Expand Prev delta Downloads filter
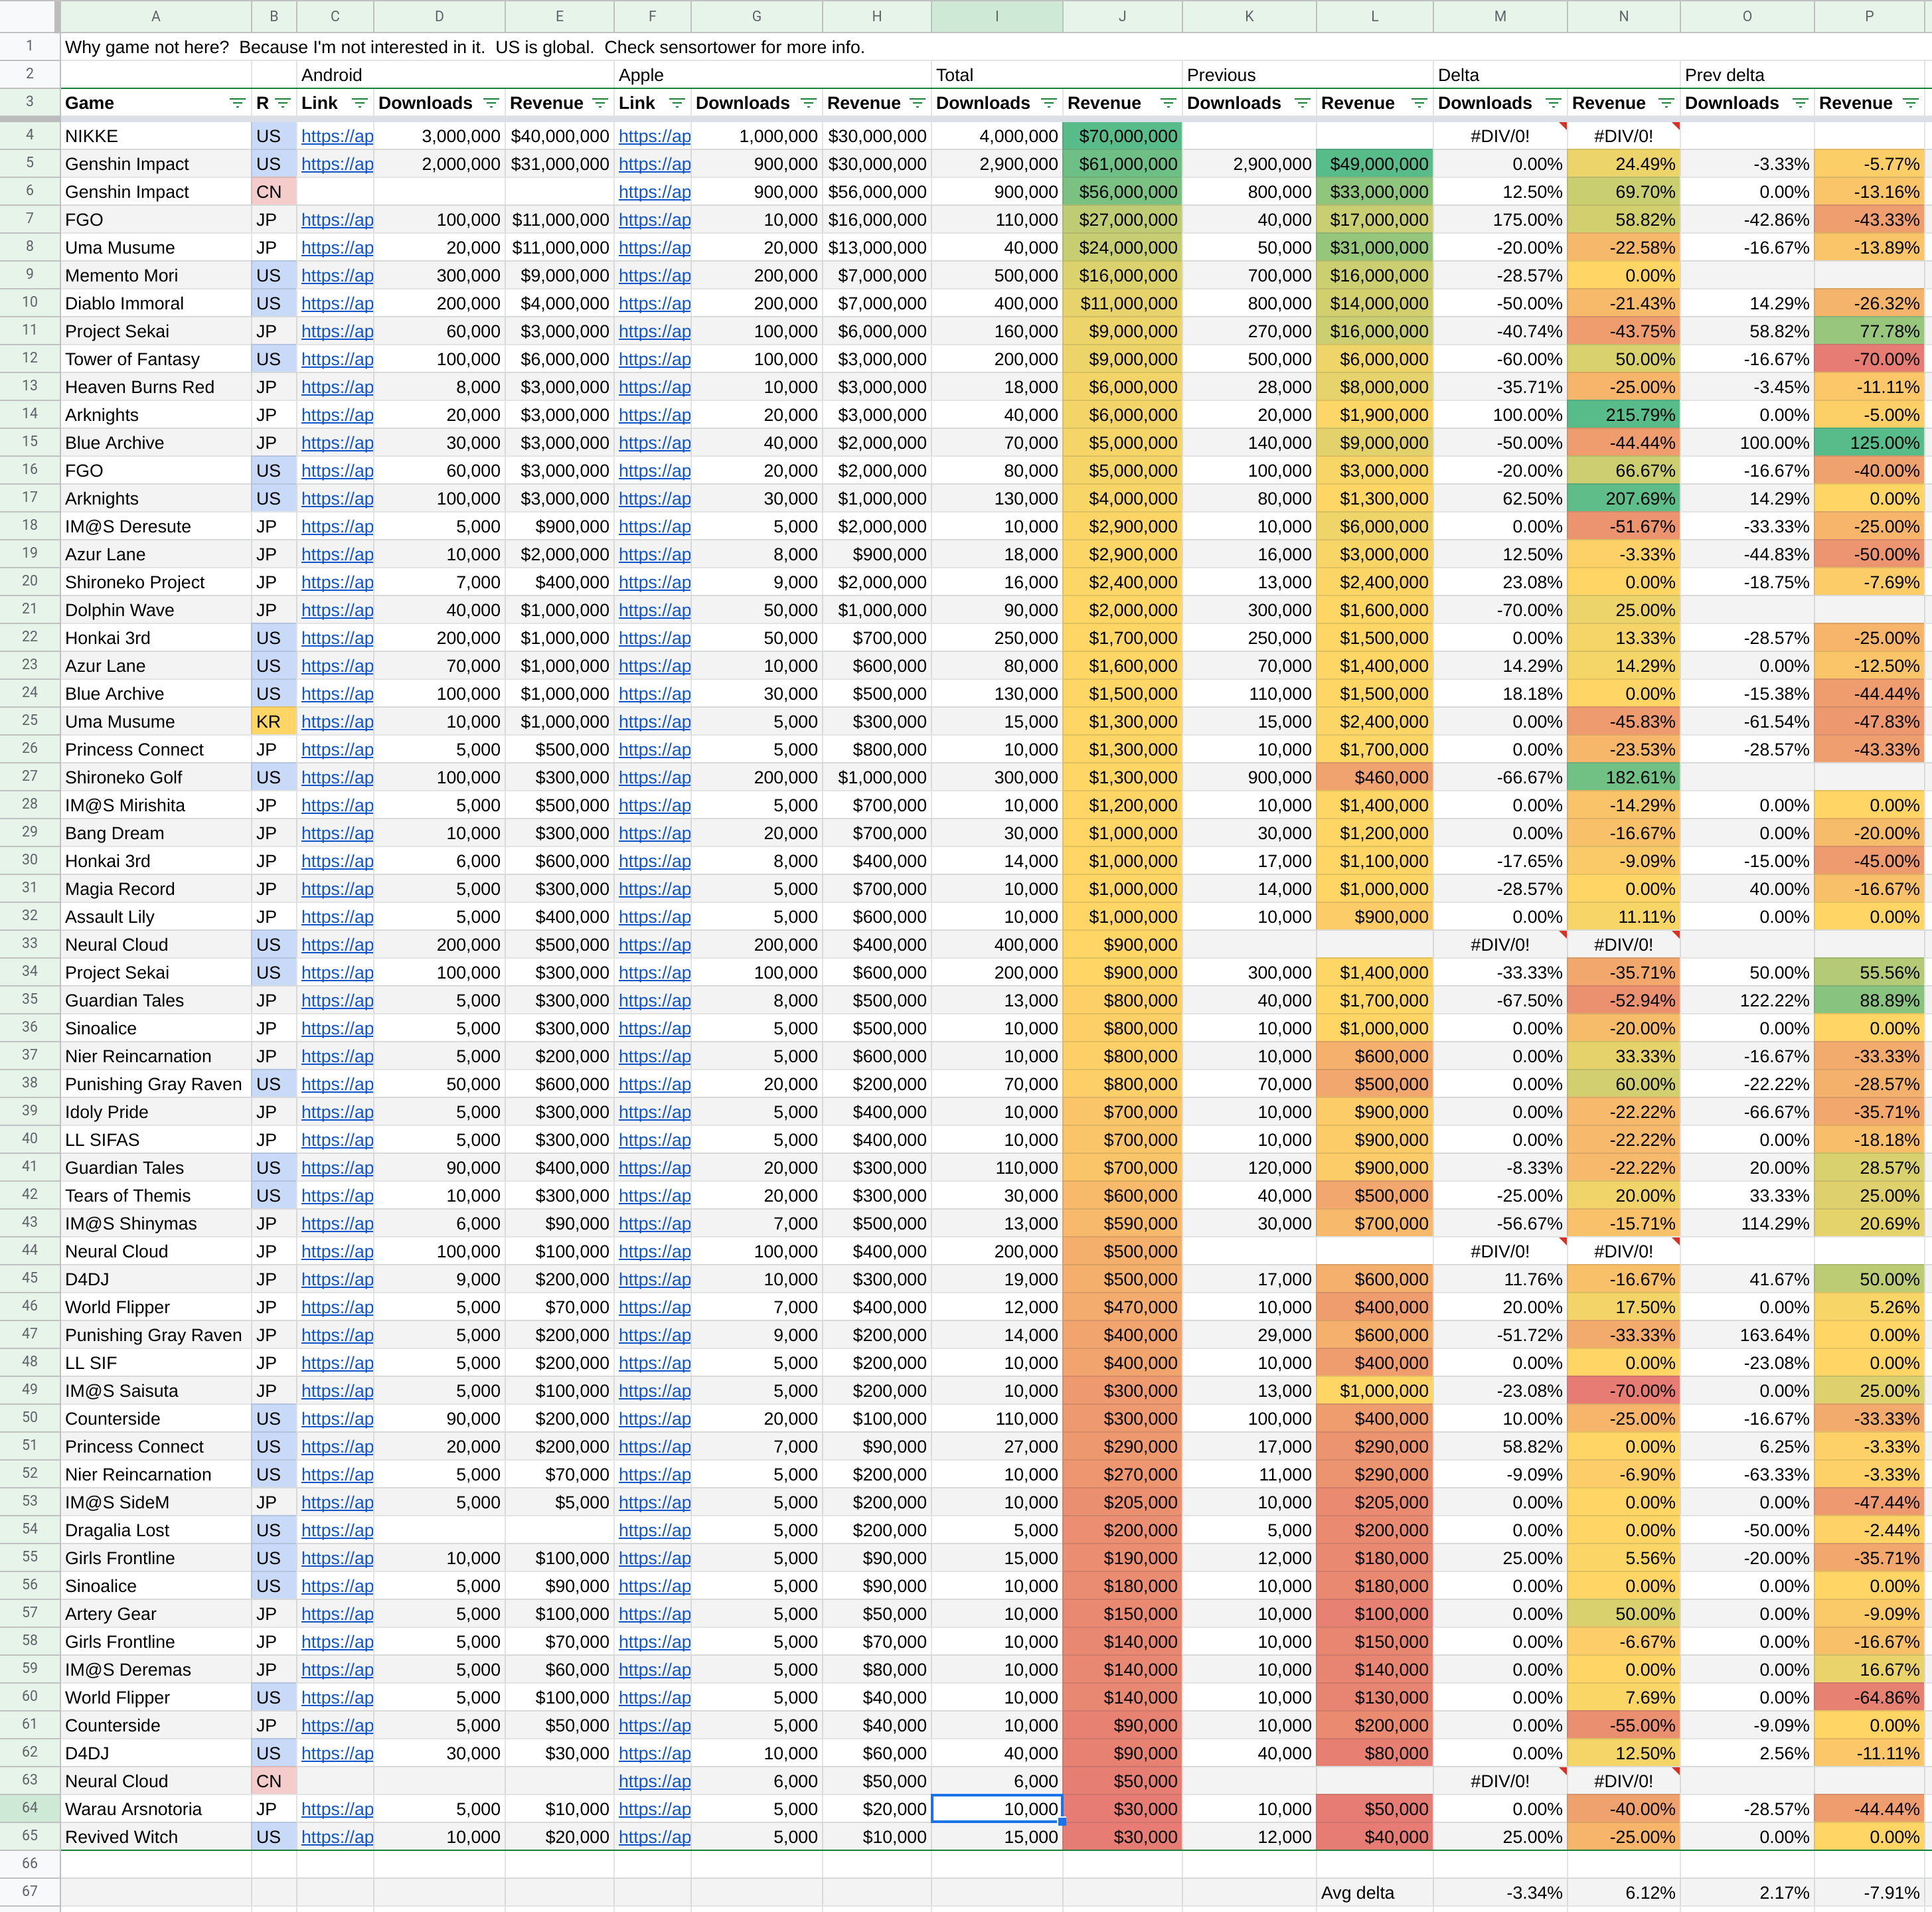This screenshot has width=1932, height=1912. 1800,103
